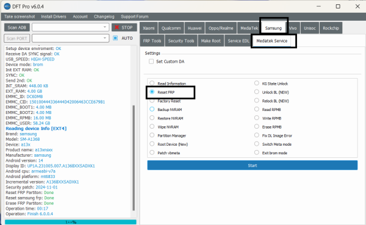Select Switch Meta mode option
366x225 pixels.
click(257, 144)
